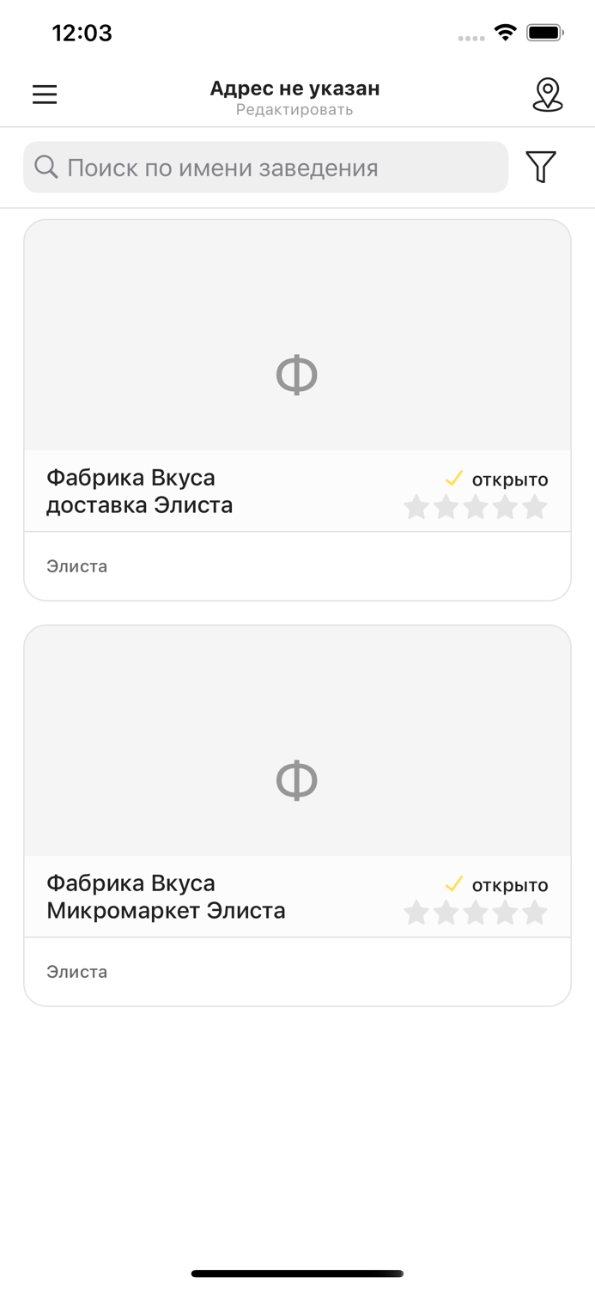The height and width of the screenshot is (1289, 595).
Task: Select the Ф logo of Микромаркет Элиста
Action: pyautogui.click(x=297, y=779)
